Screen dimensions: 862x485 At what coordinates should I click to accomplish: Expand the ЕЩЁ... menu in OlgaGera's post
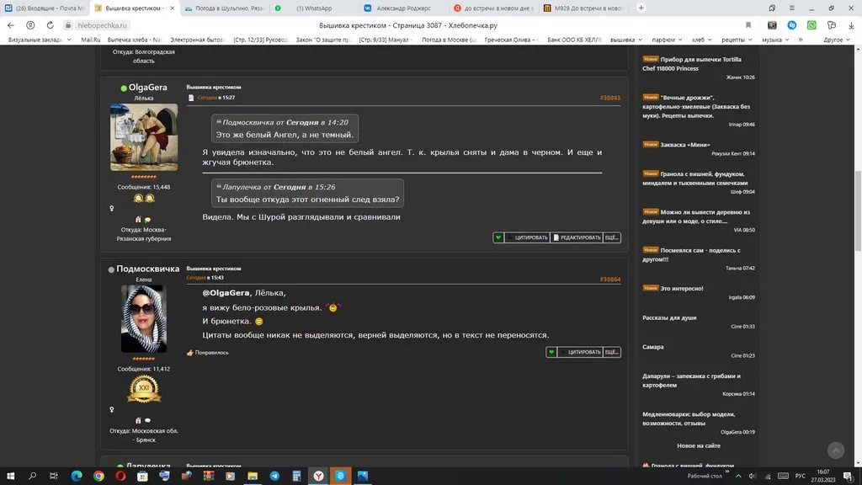[612, 237]
